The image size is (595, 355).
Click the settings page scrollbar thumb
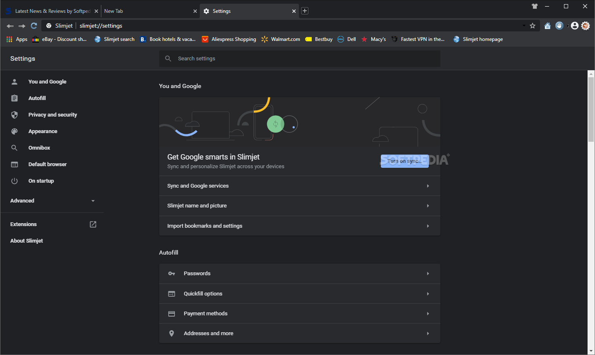click(591, 109)
